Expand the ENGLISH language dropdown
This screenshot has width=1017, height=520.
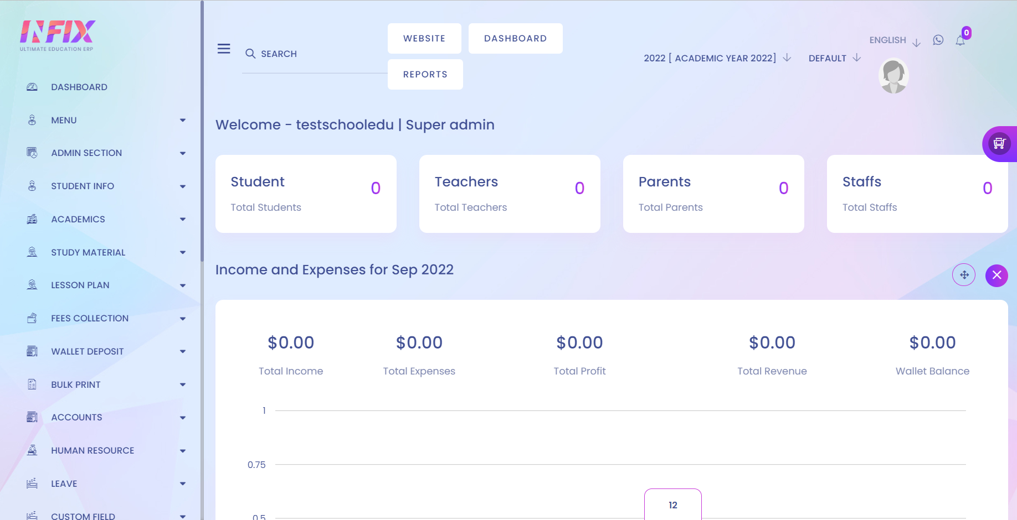tap(894, 40)
